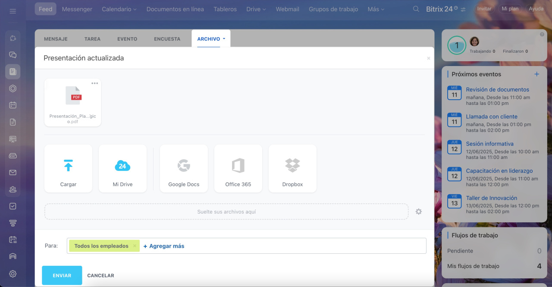552x287 pixels.
Task: Open the envelope mail icon in sidebar
Action: tap(13, 173)
